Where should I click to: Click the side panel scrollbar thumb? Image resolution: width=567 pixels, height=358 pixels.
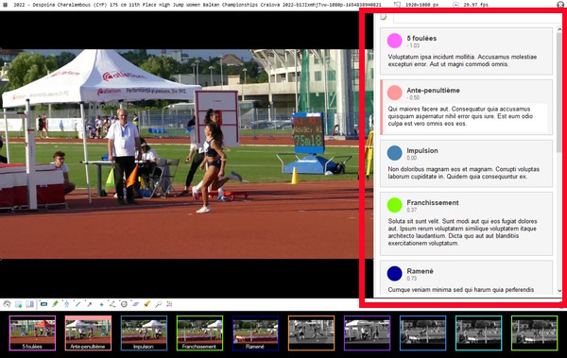click(x=559, y=93)
